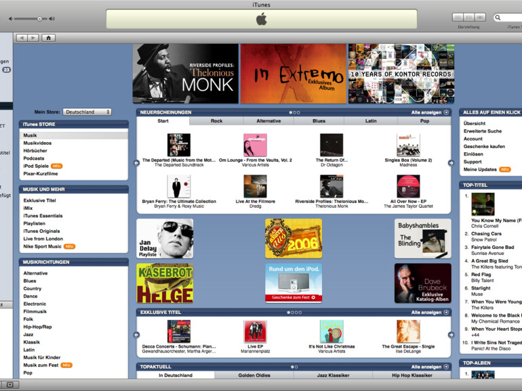This screenshot has height=391, width=522.
Task: Open Om Lounge album cover
Action: click(x=255, y=145)
